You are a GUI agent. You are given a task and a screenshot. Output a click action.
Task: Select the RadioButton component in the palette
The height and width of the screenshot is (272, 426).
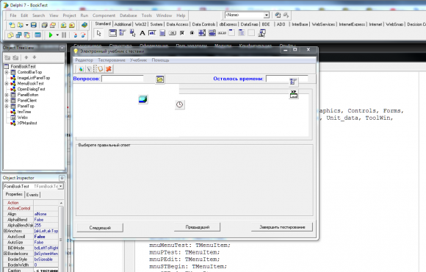192,33
